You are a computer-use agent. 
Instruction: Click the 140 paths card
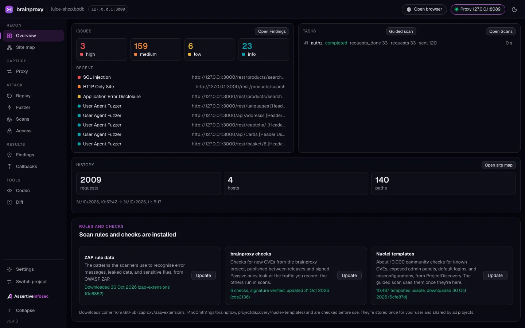pos(443,184)
